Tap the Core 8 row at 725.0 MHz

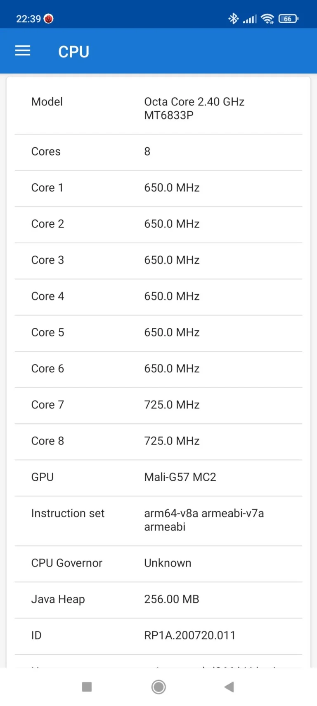[158, 441]
